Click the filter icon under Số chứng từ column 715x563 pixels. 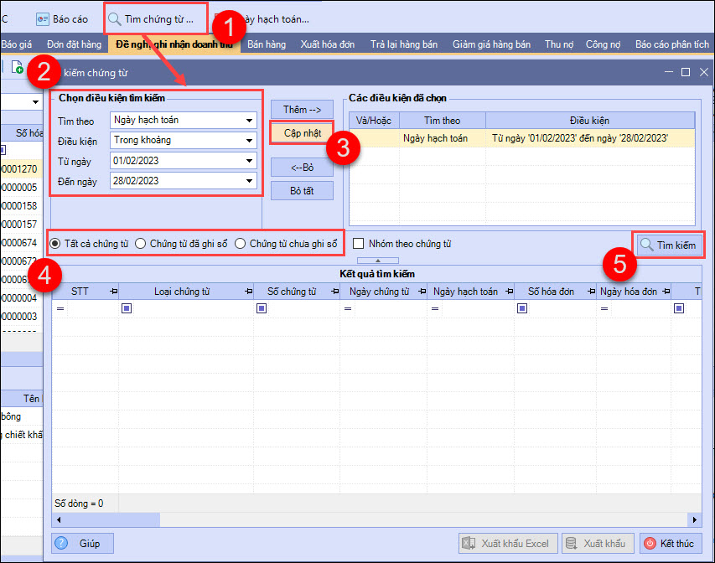[262, 309]
